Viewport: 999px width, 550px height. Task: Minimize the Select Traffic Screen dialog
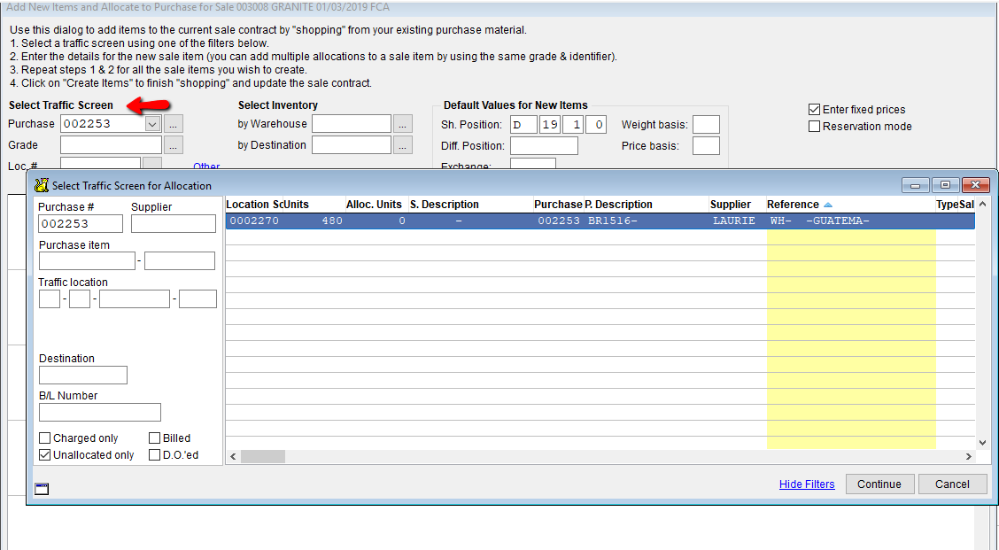pos(916,185)
